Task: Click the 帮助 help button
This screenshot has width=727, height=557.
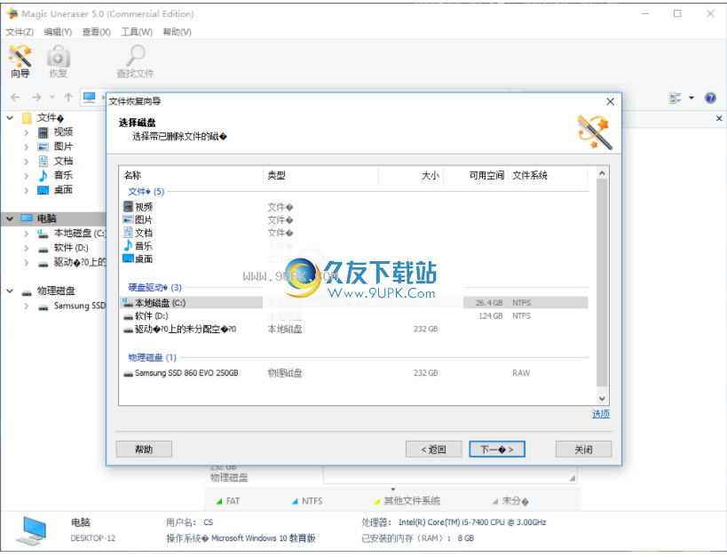Action: tap(144, 450)
